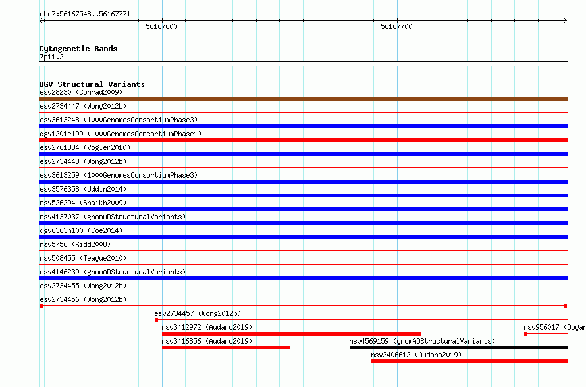Select the thin red line of esv2734455
The width and height of the screenshot is (586, 387).
(303, 292)
